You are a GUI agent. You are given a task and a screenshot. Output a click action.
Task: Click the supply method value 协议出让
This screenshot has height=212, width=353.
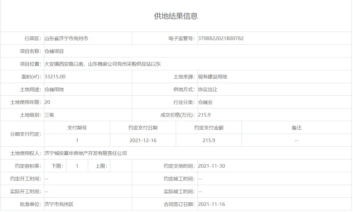(x=208, y=90)
